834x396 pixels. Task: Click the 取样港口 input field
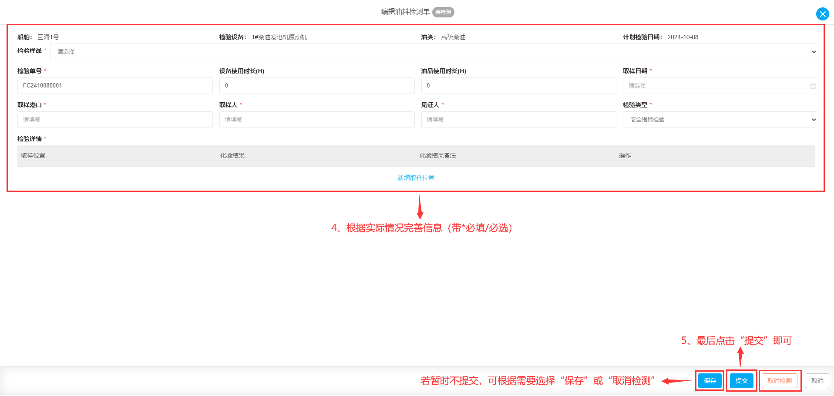point(115,120)
